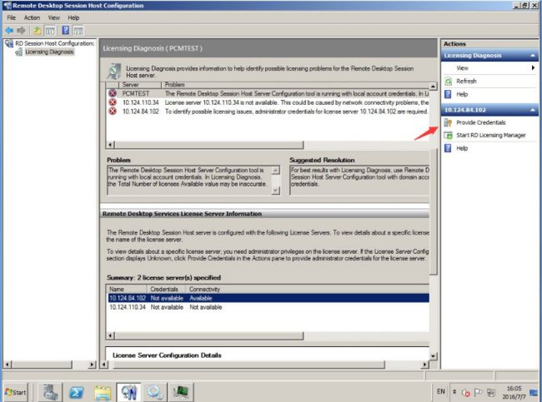Click Start RD Licensing Manager action
The height and width of the screenshot is (402, 542).
(x=491, y=136)
